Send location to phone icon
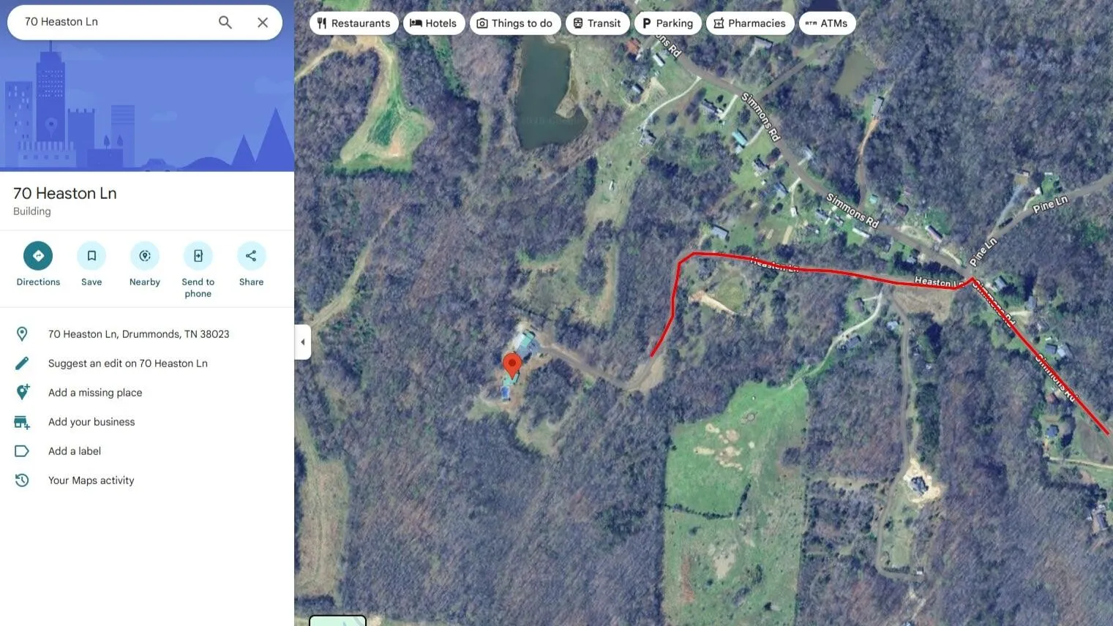This screenshot has height=626, width=1113. 198,256
